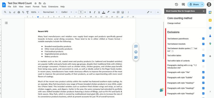The width and height of the screenshot is (214, 98).
Task: Toggle italic formatting
Action: [x=94, y=12]
